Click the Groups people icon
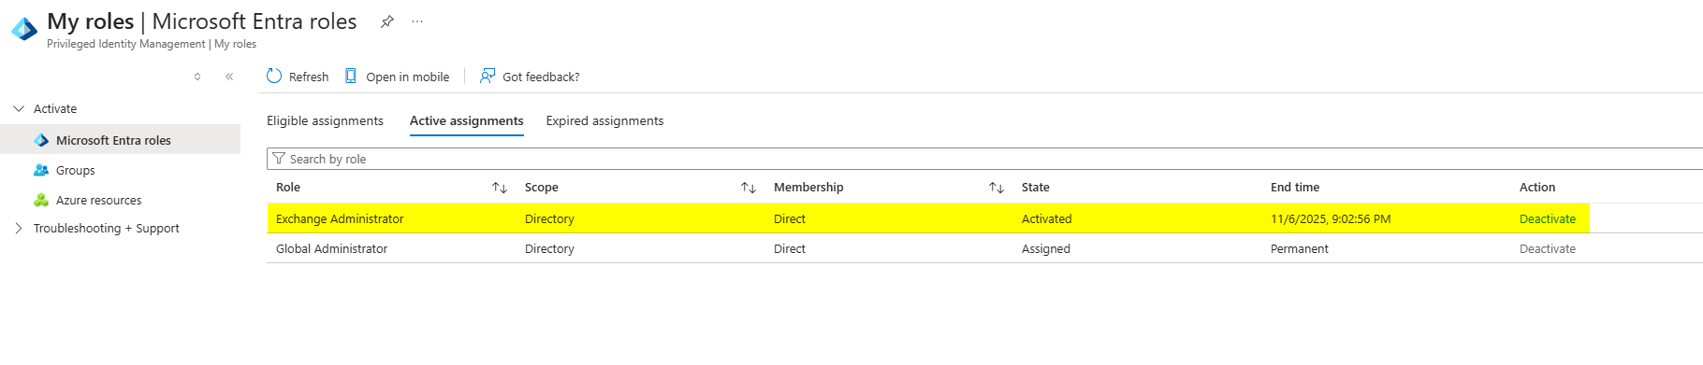The height and width of the screenshot is (365, 1703). point(41,170)
